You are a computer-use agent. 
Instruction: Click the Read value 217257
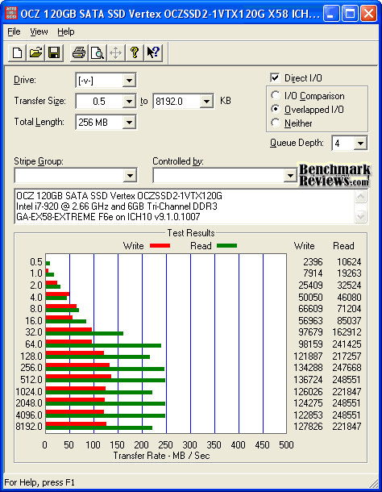(347, 356)
